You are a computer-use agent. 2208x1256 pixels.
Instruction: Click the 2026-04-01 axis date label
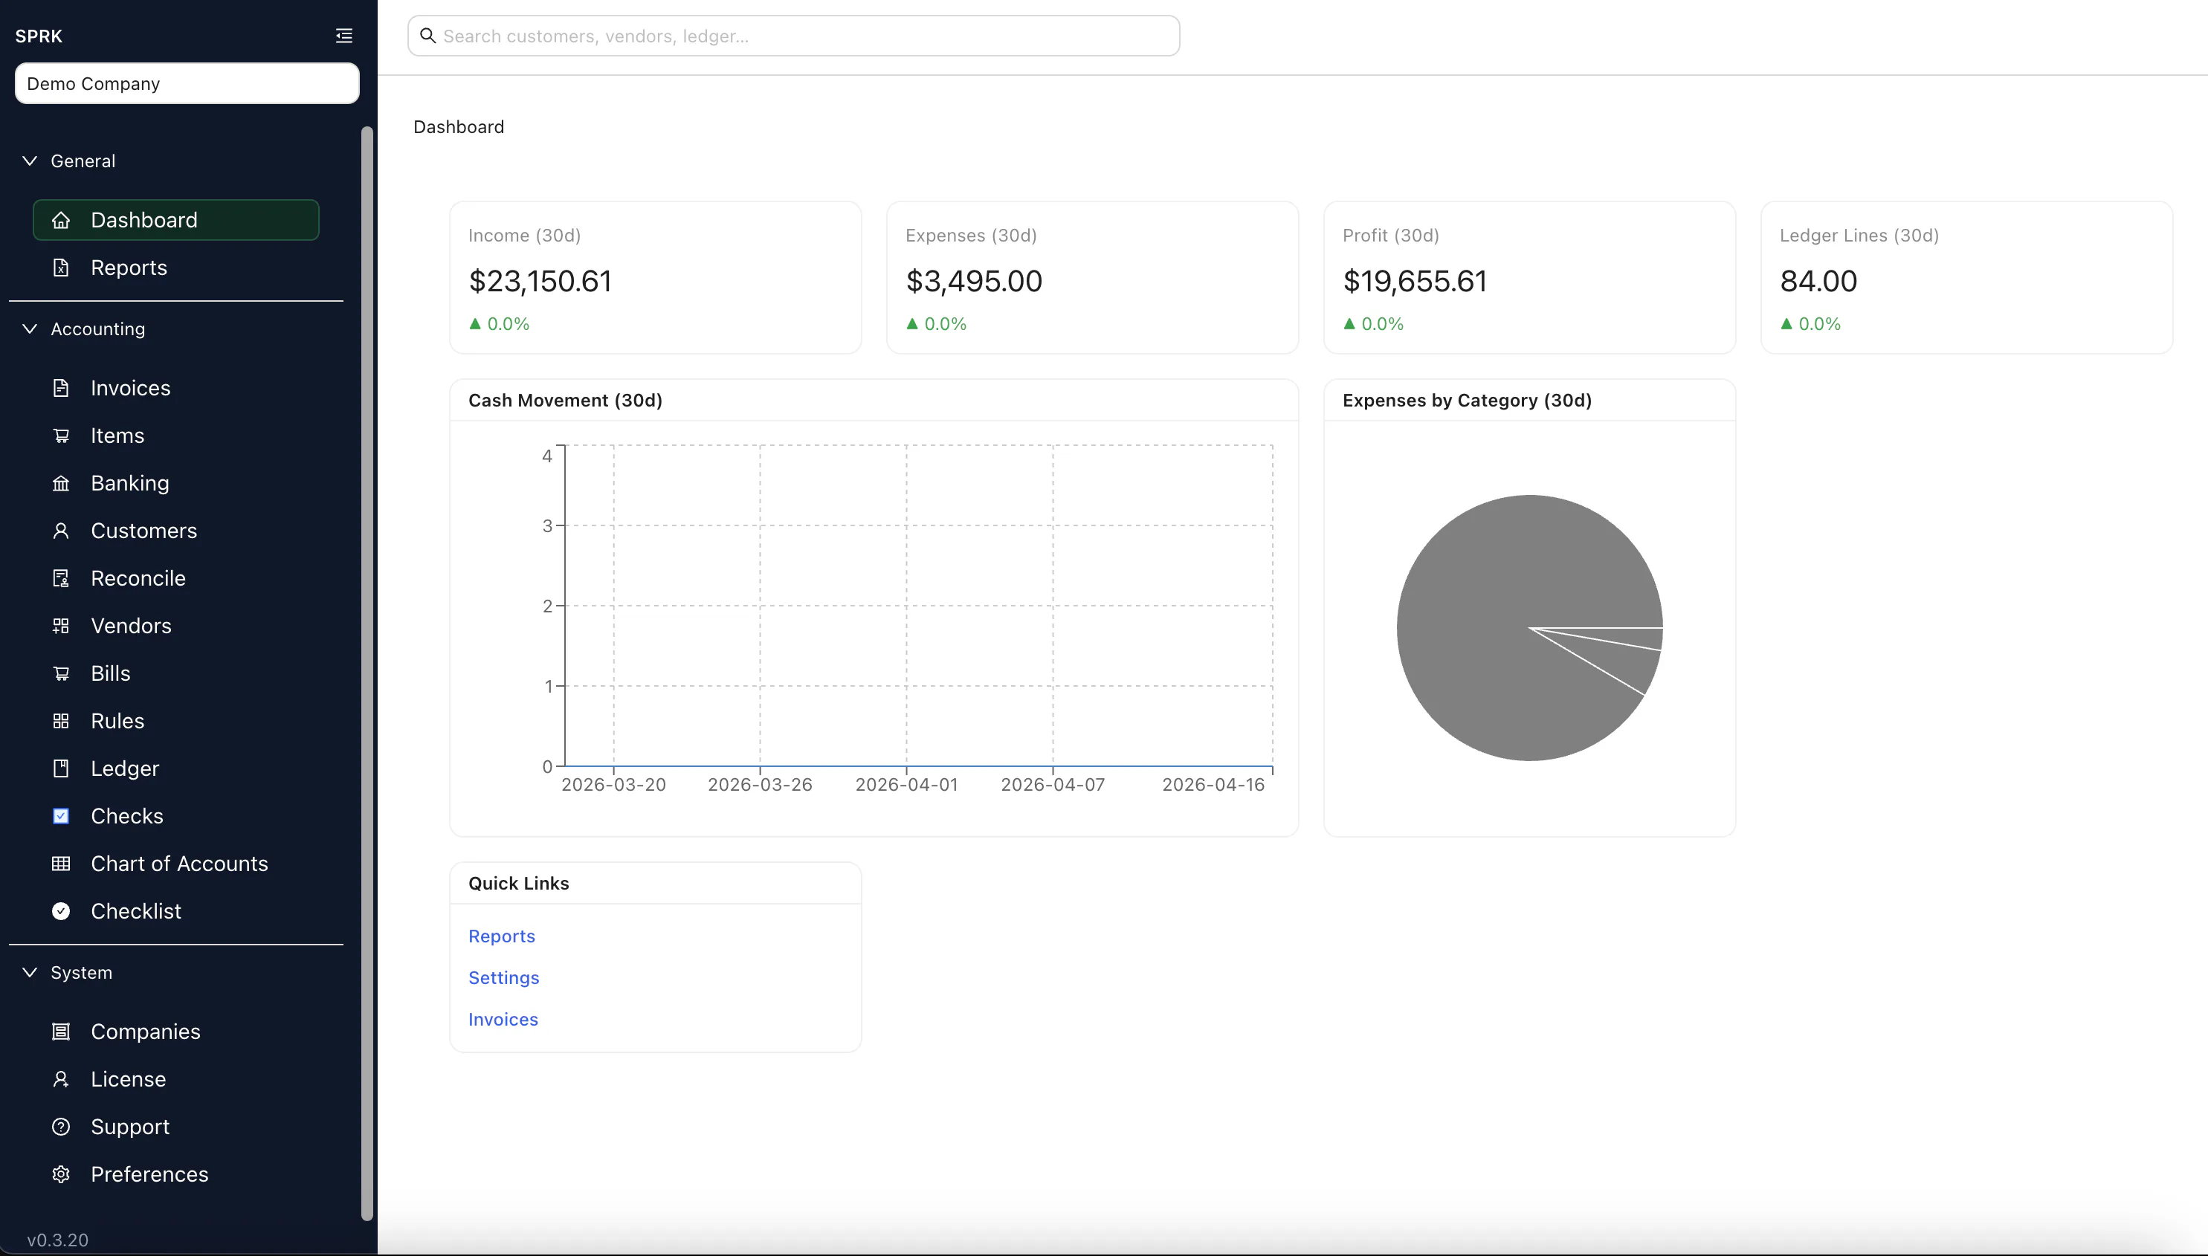tap(906, 784)
